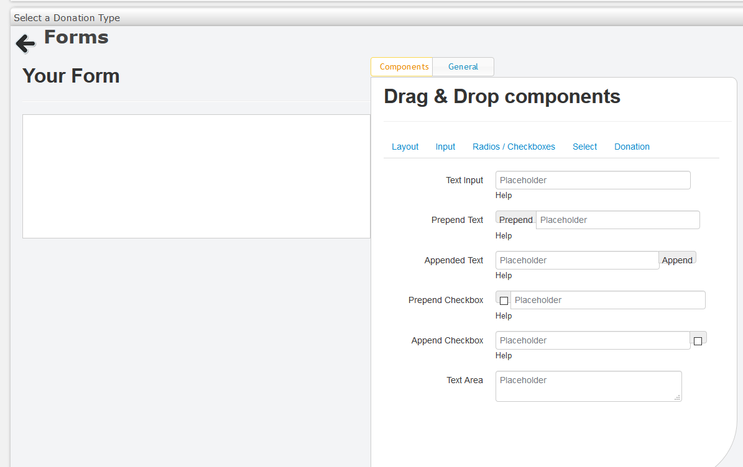Open the Select components tab
743x467 pixels.
[x=584, y=147]
